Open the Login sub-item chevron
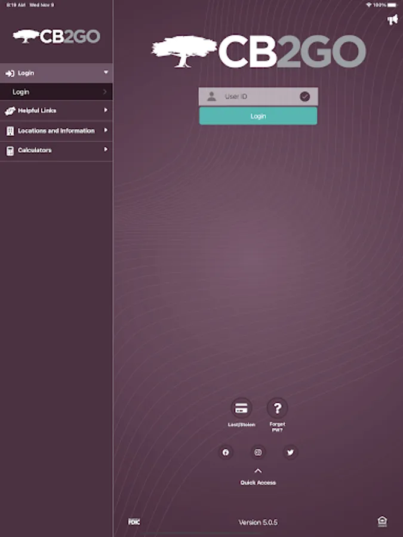 point(105,92)
